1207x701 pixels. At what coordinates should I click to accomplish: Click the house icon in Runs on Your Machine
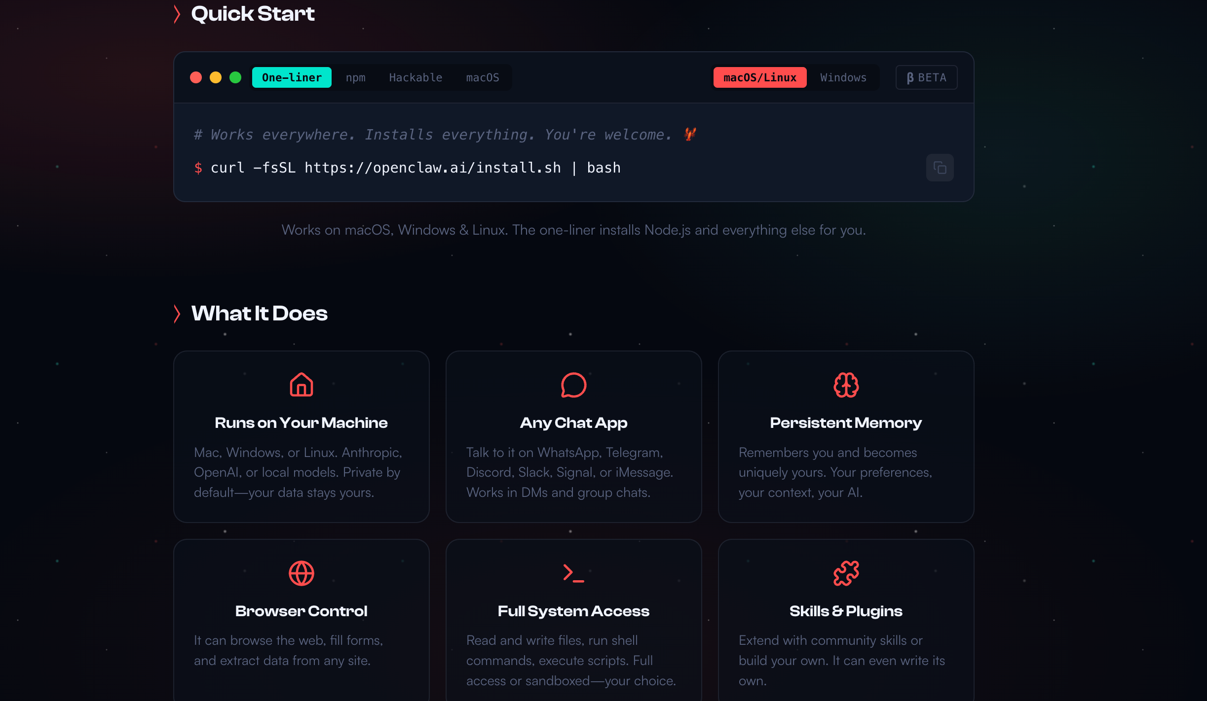point(301,385)
